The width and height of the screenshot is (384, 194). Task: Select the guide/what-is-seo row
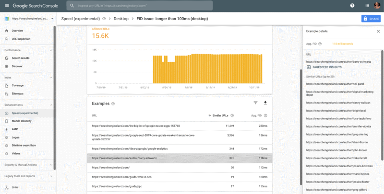click(180, 177)
